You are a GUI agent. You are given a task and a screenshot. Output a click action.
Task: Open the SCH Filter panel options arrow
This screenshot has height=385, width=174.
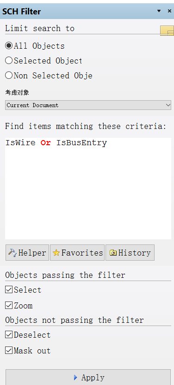click(159, 11)
